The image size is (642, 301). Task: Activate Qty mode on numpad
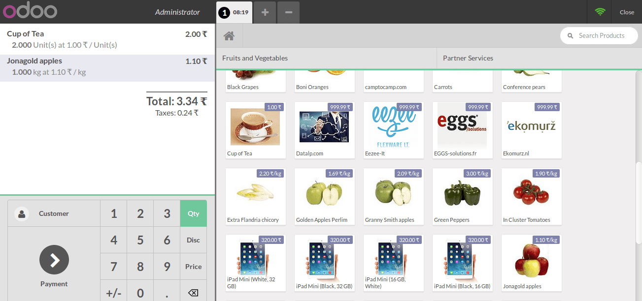tap(193, 213)
